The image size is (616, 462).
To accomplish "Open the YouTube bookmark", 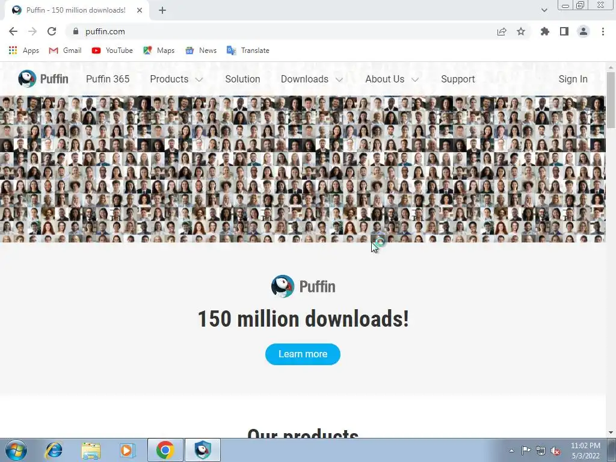I will tap(112, 51).
